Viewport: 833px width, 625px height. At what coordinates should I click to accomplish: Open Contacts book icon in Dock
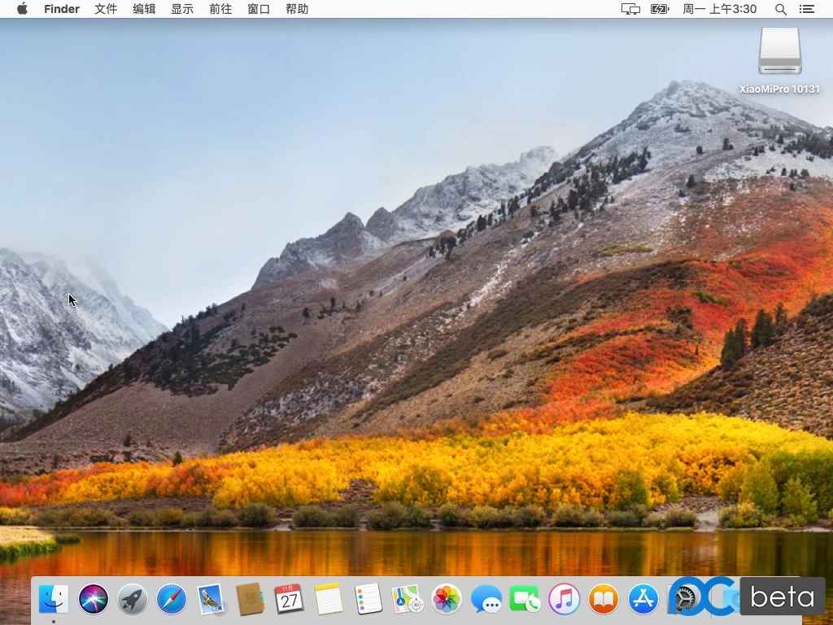(251, 599)
